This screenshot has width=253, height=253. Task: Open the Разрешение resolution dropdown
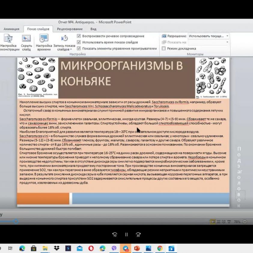pos(227,36)
